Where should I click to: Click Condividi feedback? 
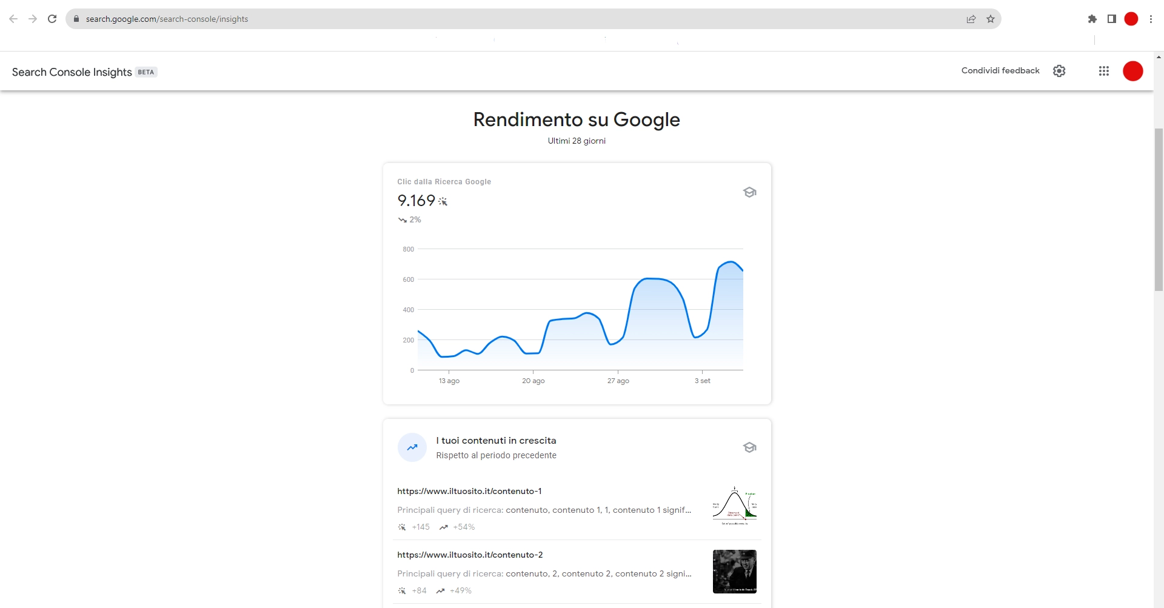[1000, 71]
